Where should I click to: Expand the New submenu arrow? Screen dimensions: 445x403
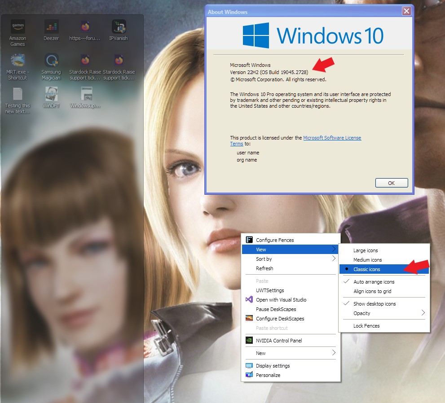[334, 353]
